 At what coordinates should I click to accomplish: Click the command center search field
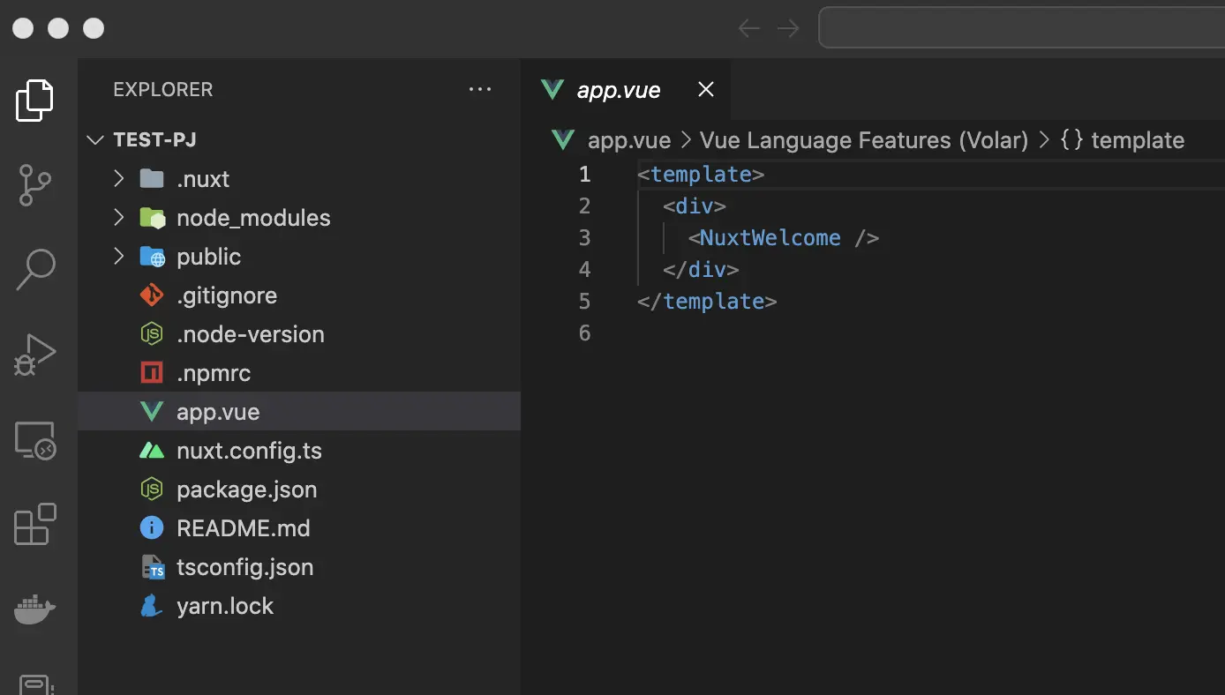click(x=1022, y=28)
